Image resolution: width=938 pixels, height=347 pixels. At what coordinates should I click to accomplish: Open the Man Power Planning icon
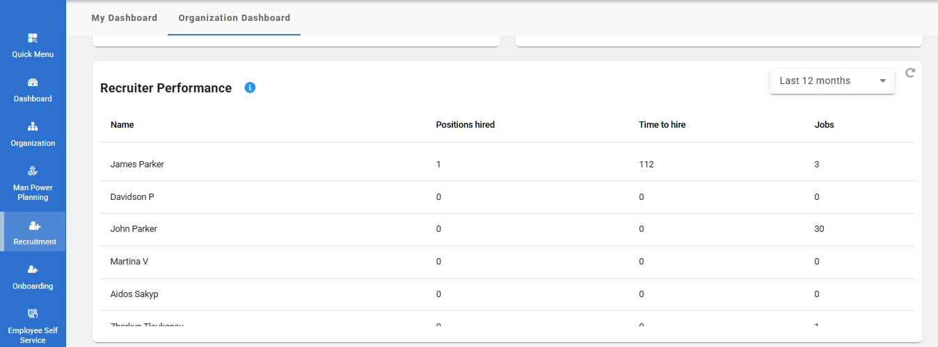pos(33,171)
